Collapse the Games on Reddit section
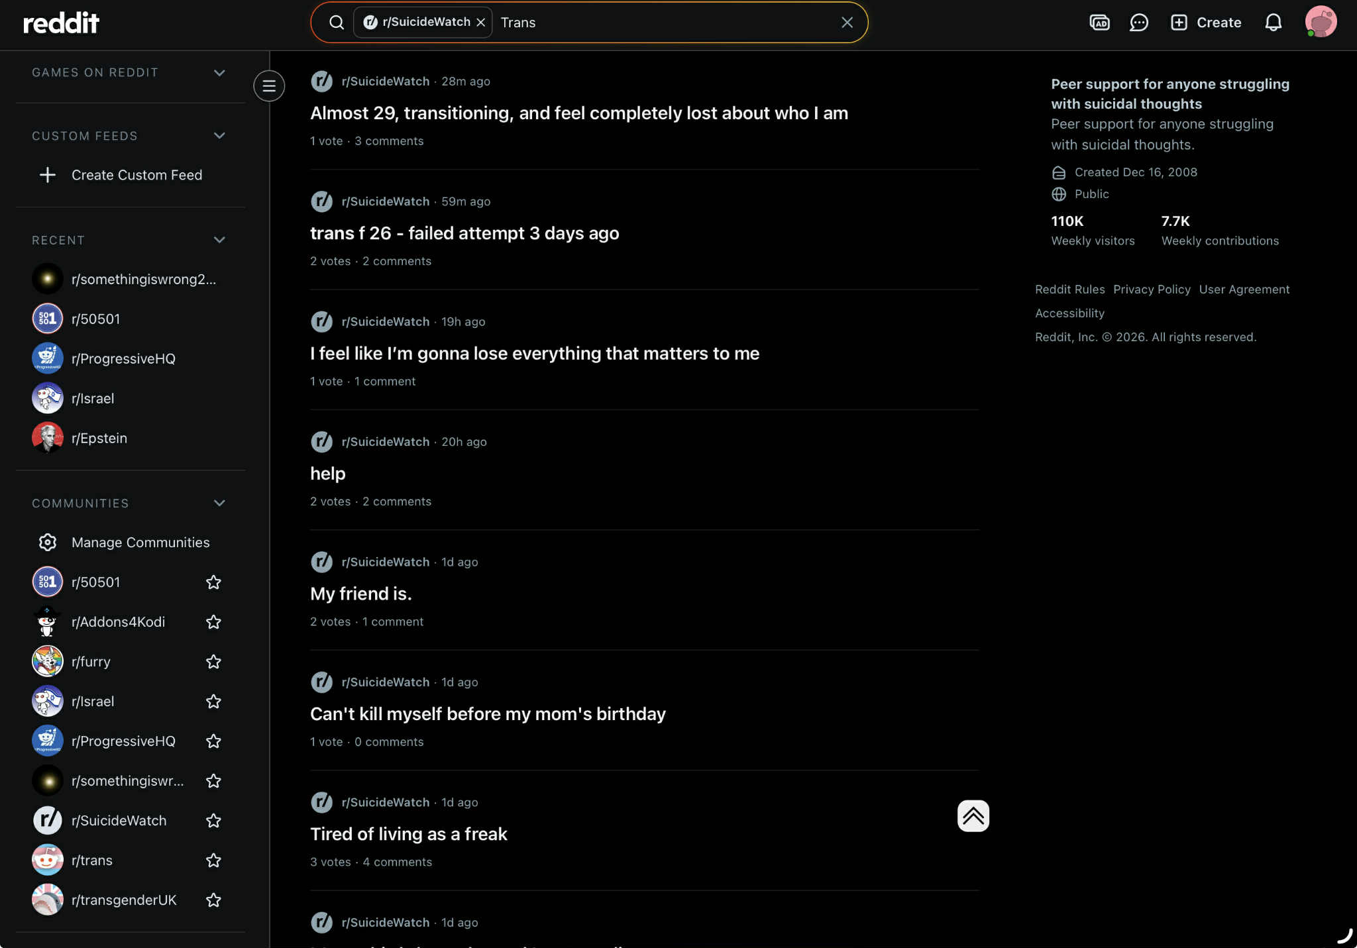The width and height of the screenshot is (1357, 948). pyautogui.click(x=219, y=73)
